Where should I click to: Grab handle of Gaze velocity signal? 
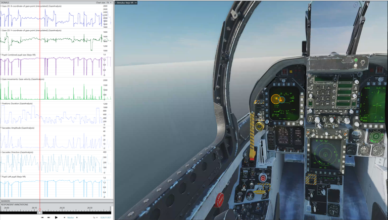coord(1,79)
